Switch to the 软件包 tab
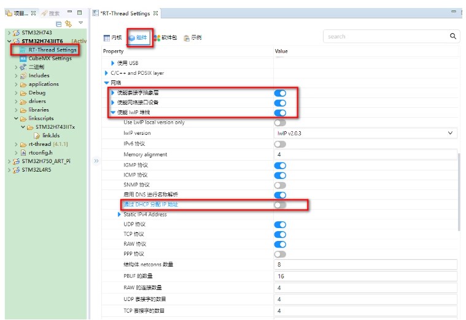This screenshot has height=320, width=466. tap(166, 37)
